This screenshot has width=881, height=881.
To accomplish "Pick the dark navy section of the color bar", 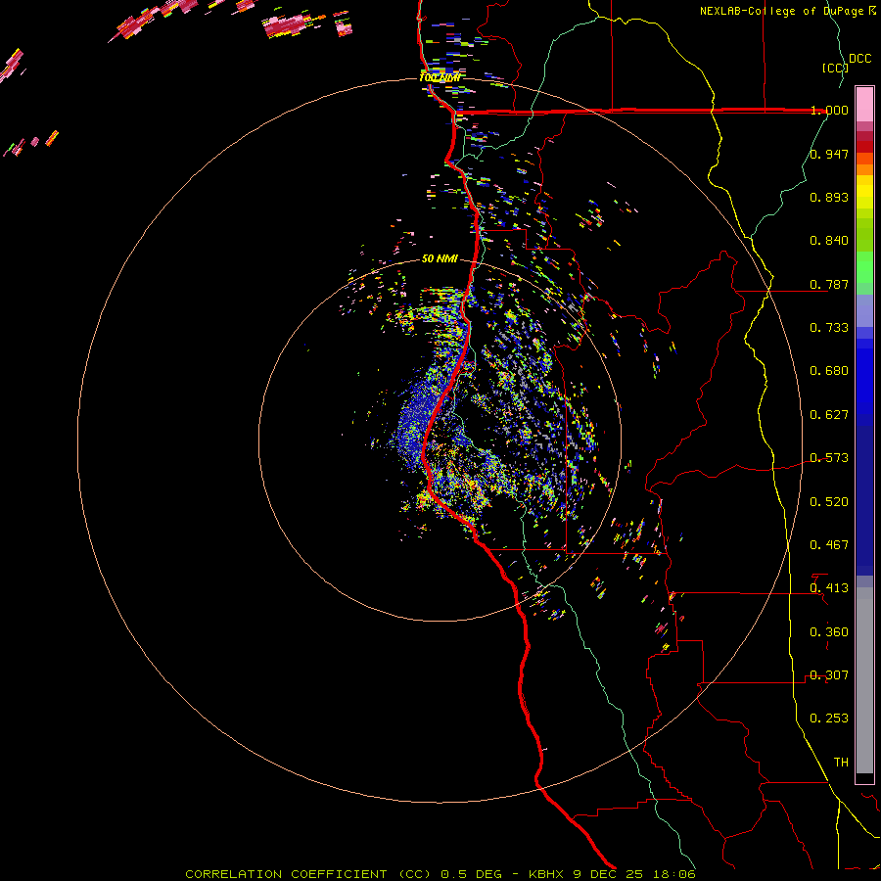I will click(864, 500).
